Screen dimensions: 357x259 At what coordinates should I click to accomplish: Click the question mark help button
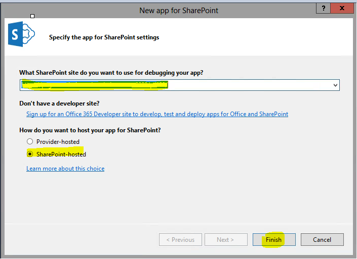pyautogui.click(x=322, y=9)
